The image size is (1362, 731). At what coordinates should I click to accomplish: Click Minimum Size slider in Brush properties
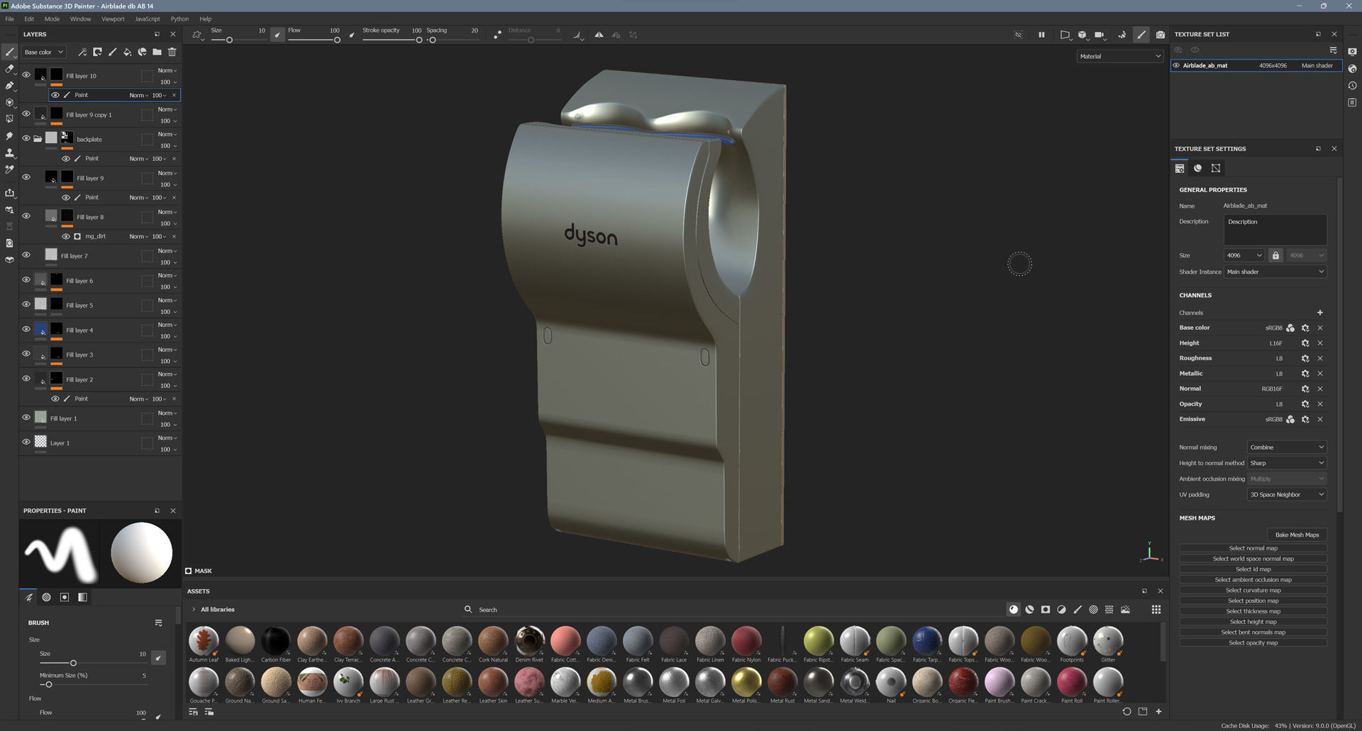(93, 684)
